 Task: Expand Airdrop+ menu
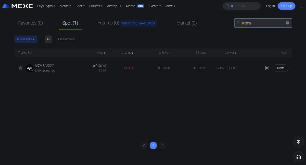point(114,6)
